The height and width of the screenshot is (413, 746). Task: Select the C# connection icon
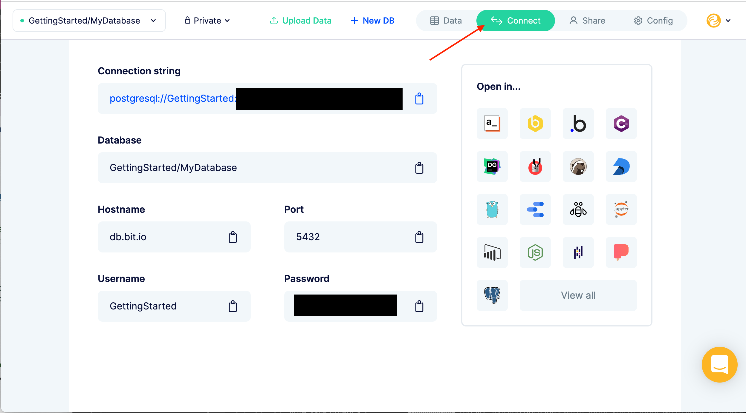(x=621, y=124)
